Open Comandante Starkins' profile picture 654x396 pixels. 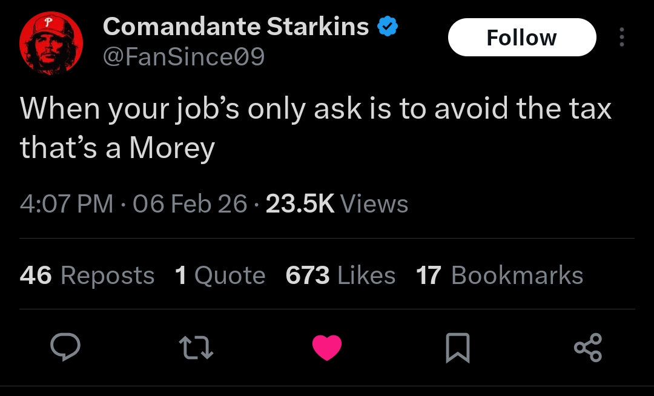pos(51,44)
